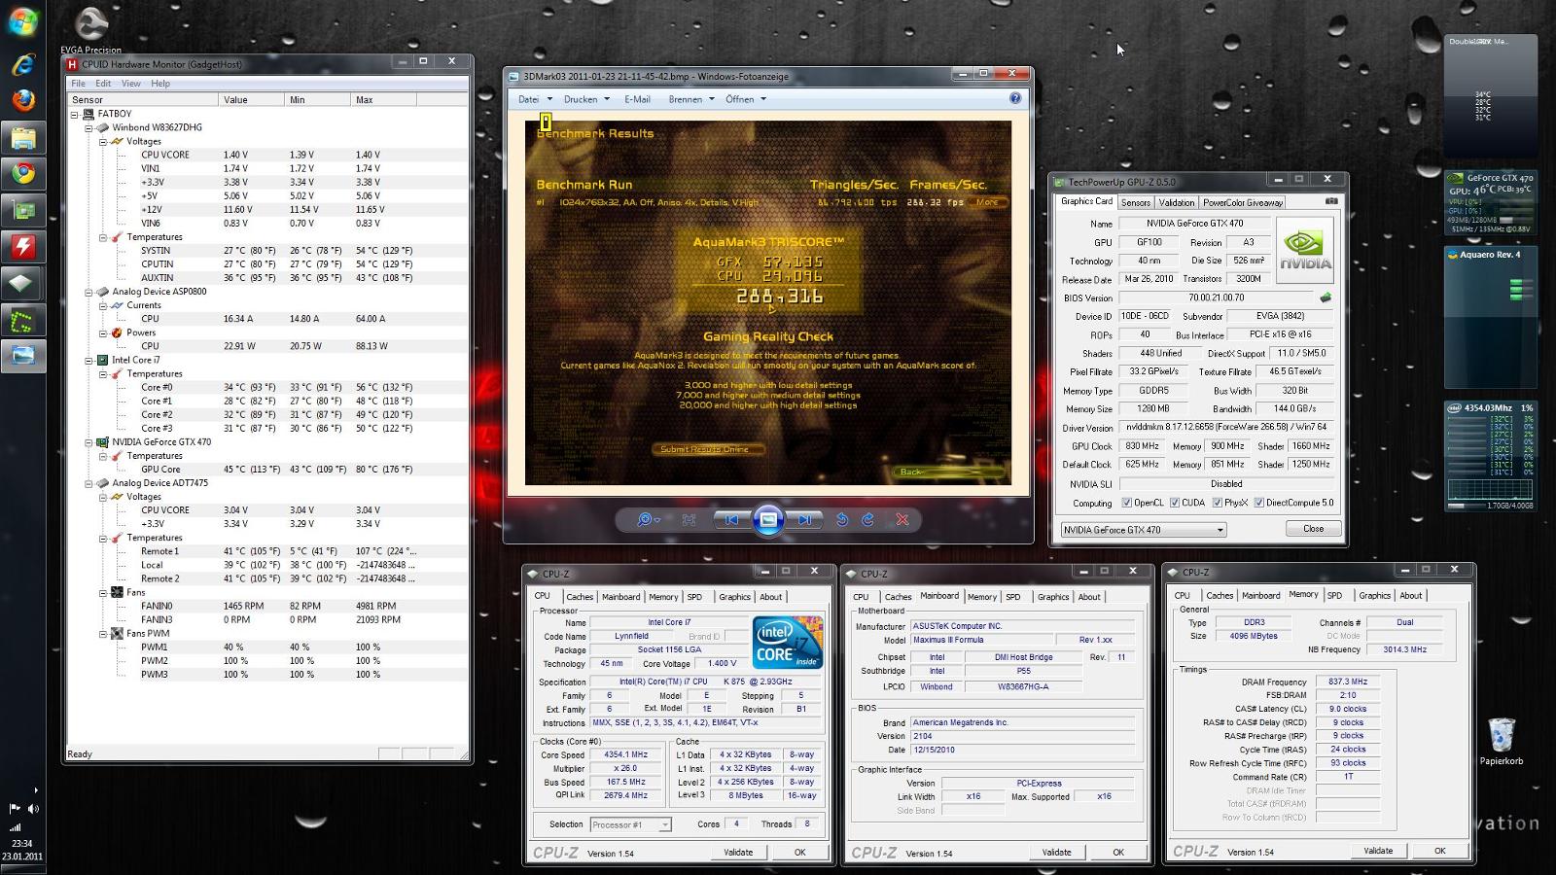Open EVGA Precision desktop shortcut
The height and width of the screenshot is (875, 1556).
[x=90, y=29]
